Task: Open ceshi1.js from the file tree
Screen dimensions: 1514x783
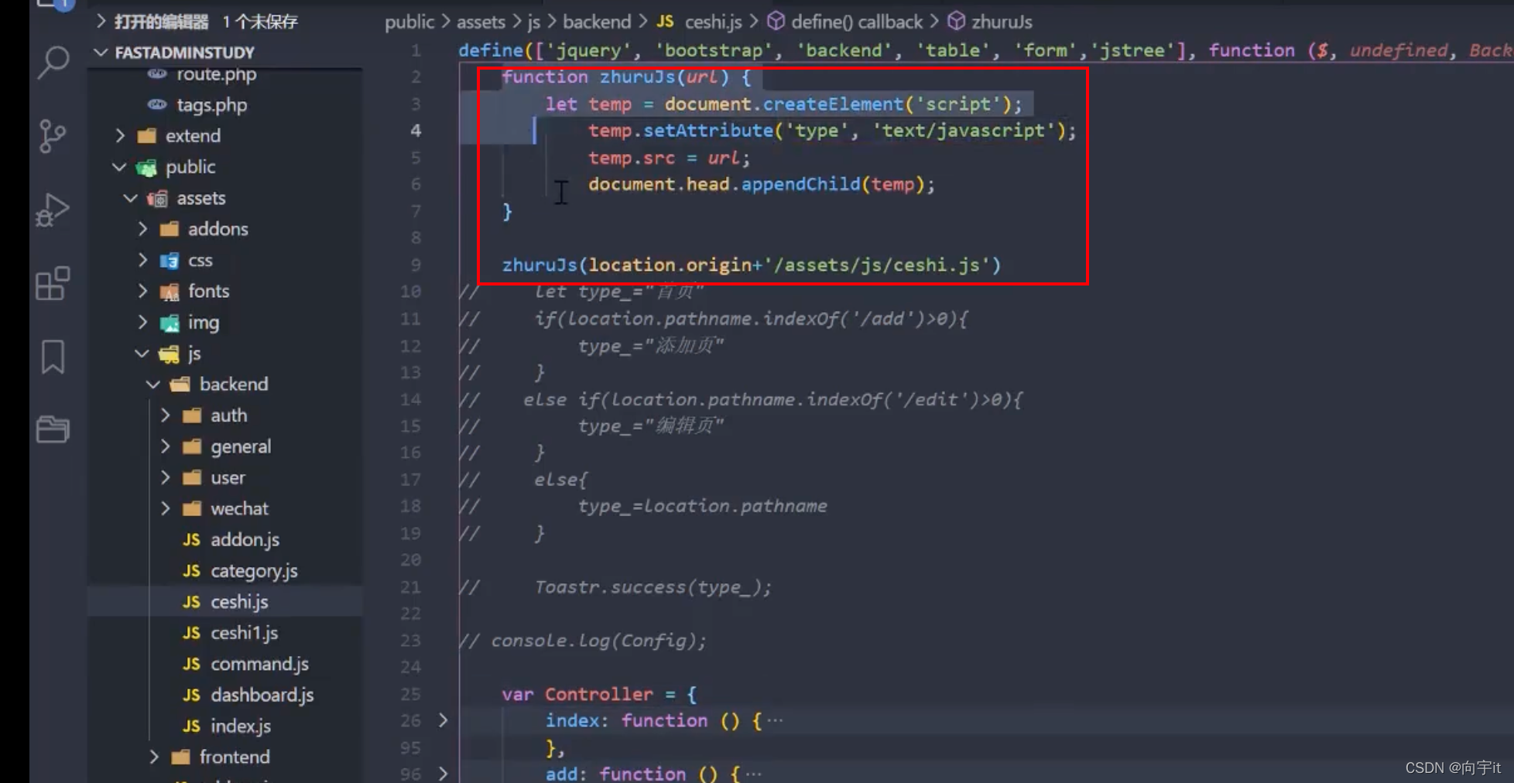Action: pyautogui.click(x=245, y=633)
